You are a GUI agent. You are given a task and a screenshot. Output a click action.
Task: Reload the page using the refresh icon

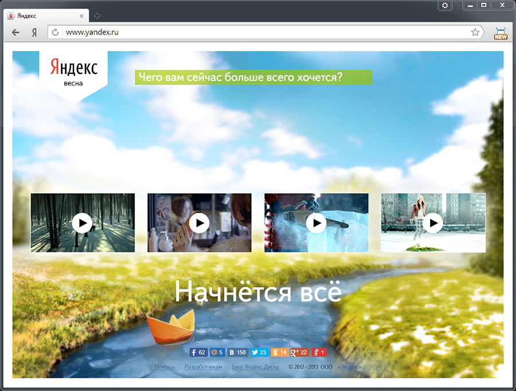[56, 33]
